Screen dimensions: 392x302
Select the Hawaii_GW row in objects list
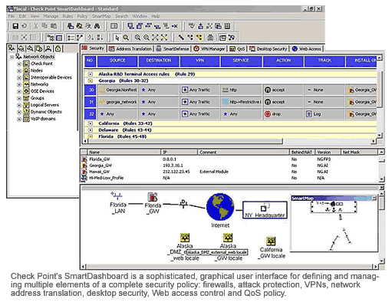pos(229,172)
